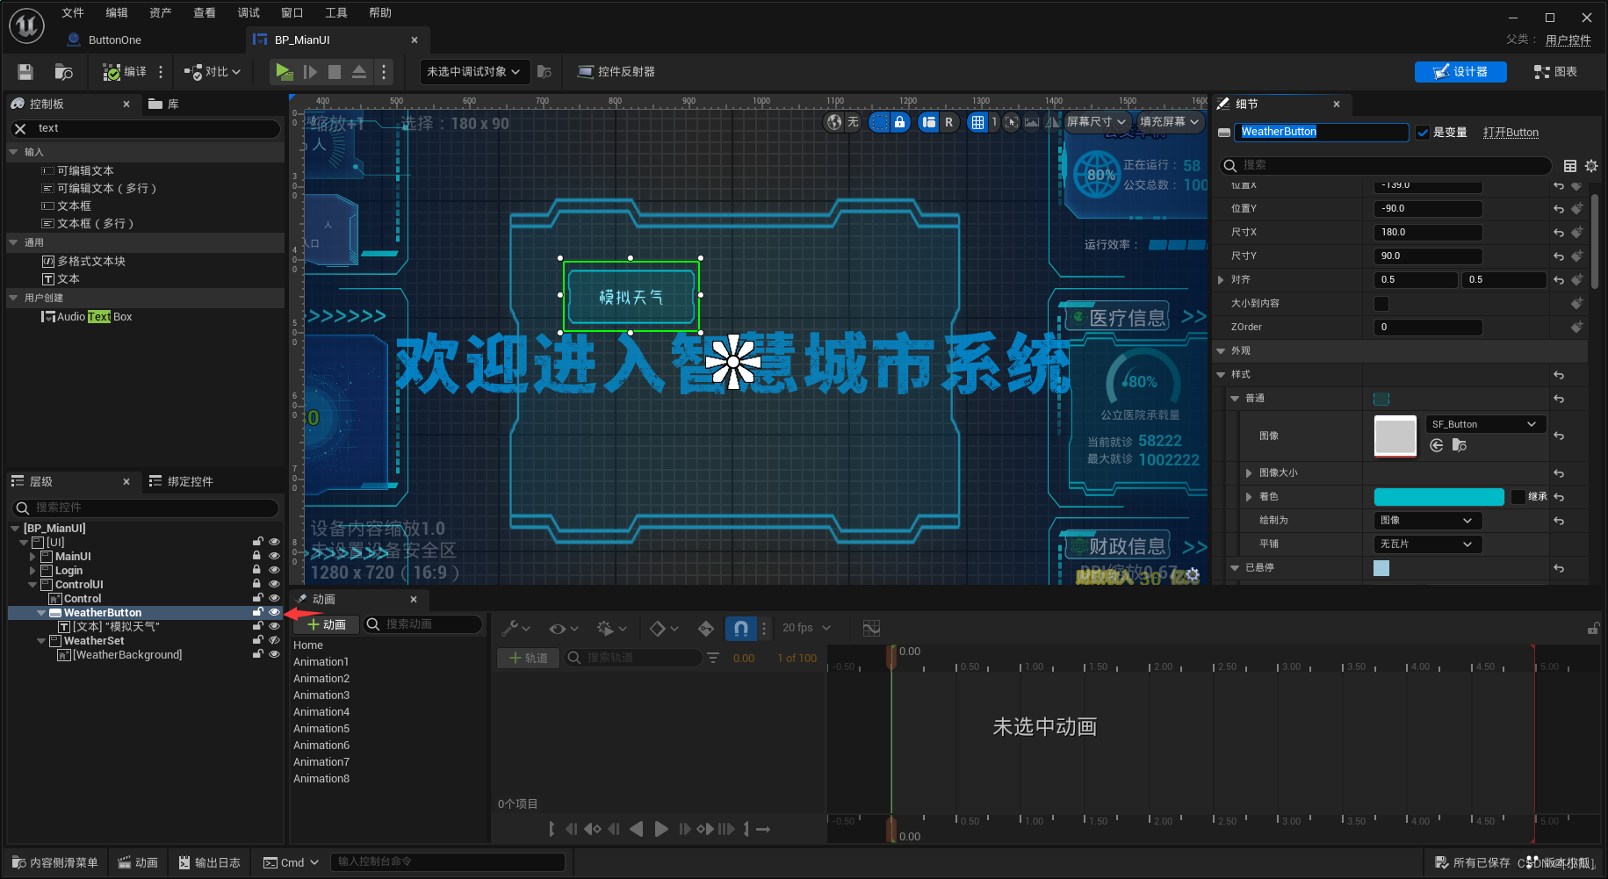Open the details panel settings gear
The width and height of the screenshot is (1608, 879).
click(x=1591, y=166)
